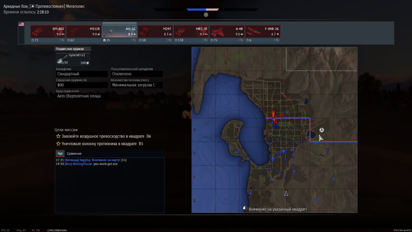The width and height of the screenshot is (412, 232).
Task: Click the Мегаполис mission title text
Action: pyautogui.click(x=75, y=6)
